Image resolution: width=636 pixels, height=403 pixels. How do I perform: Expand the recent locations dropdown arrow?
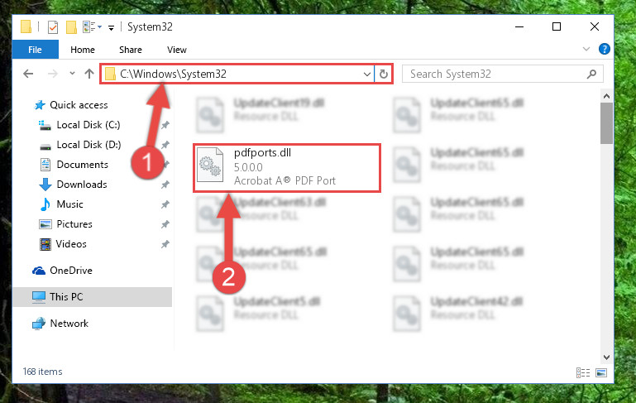coord(72,74)
